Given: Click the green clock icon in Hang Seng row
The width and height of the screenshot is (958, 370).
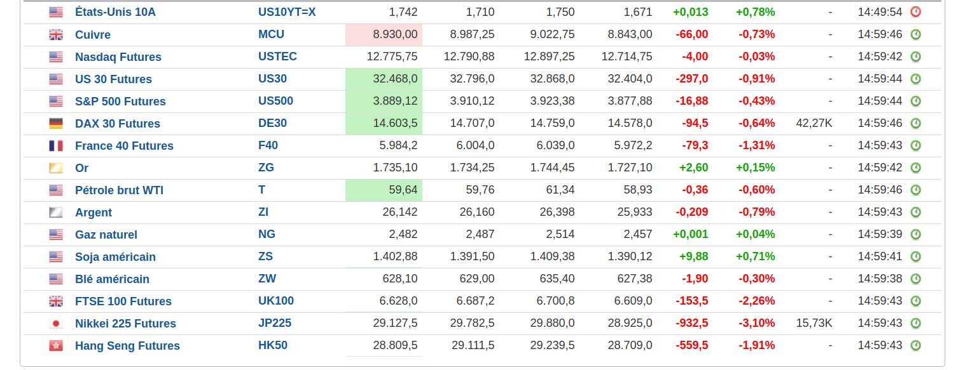Looking at the screenshot, I should coord(915,345).
